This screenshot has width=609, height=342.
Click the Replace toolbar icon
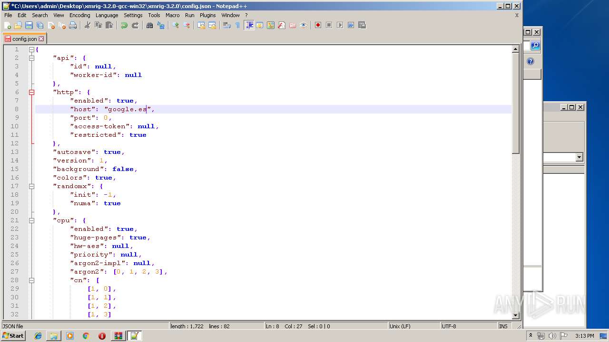pos(161,25)
